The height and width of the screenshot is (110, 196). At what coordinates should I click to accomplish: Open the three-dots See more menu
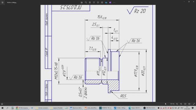(114, 2)
